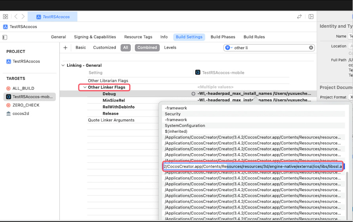Viewport: 353px width, 222px height.
Task: Click the ALL_BUILD target bullseye icon
Action: point(8,88)
